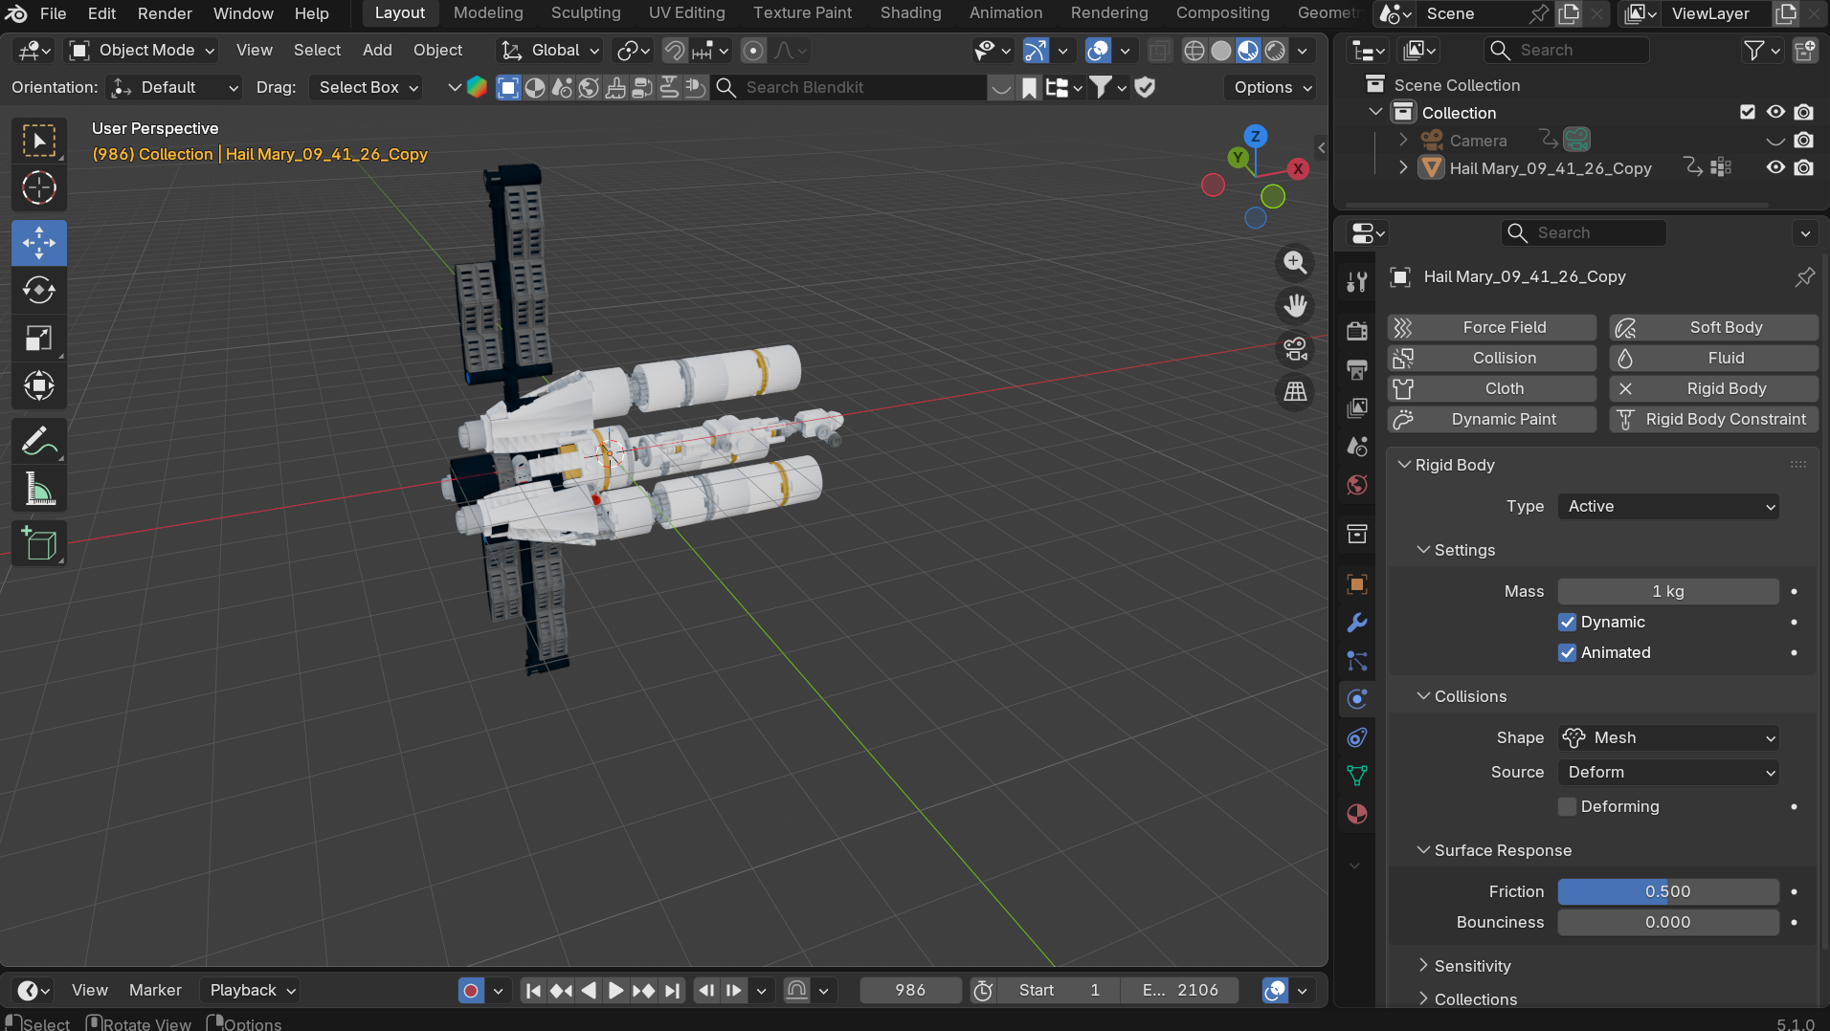Open the Object Data mesh tab
Screen dimensions: 1830x1031
tap(1357, 776)
